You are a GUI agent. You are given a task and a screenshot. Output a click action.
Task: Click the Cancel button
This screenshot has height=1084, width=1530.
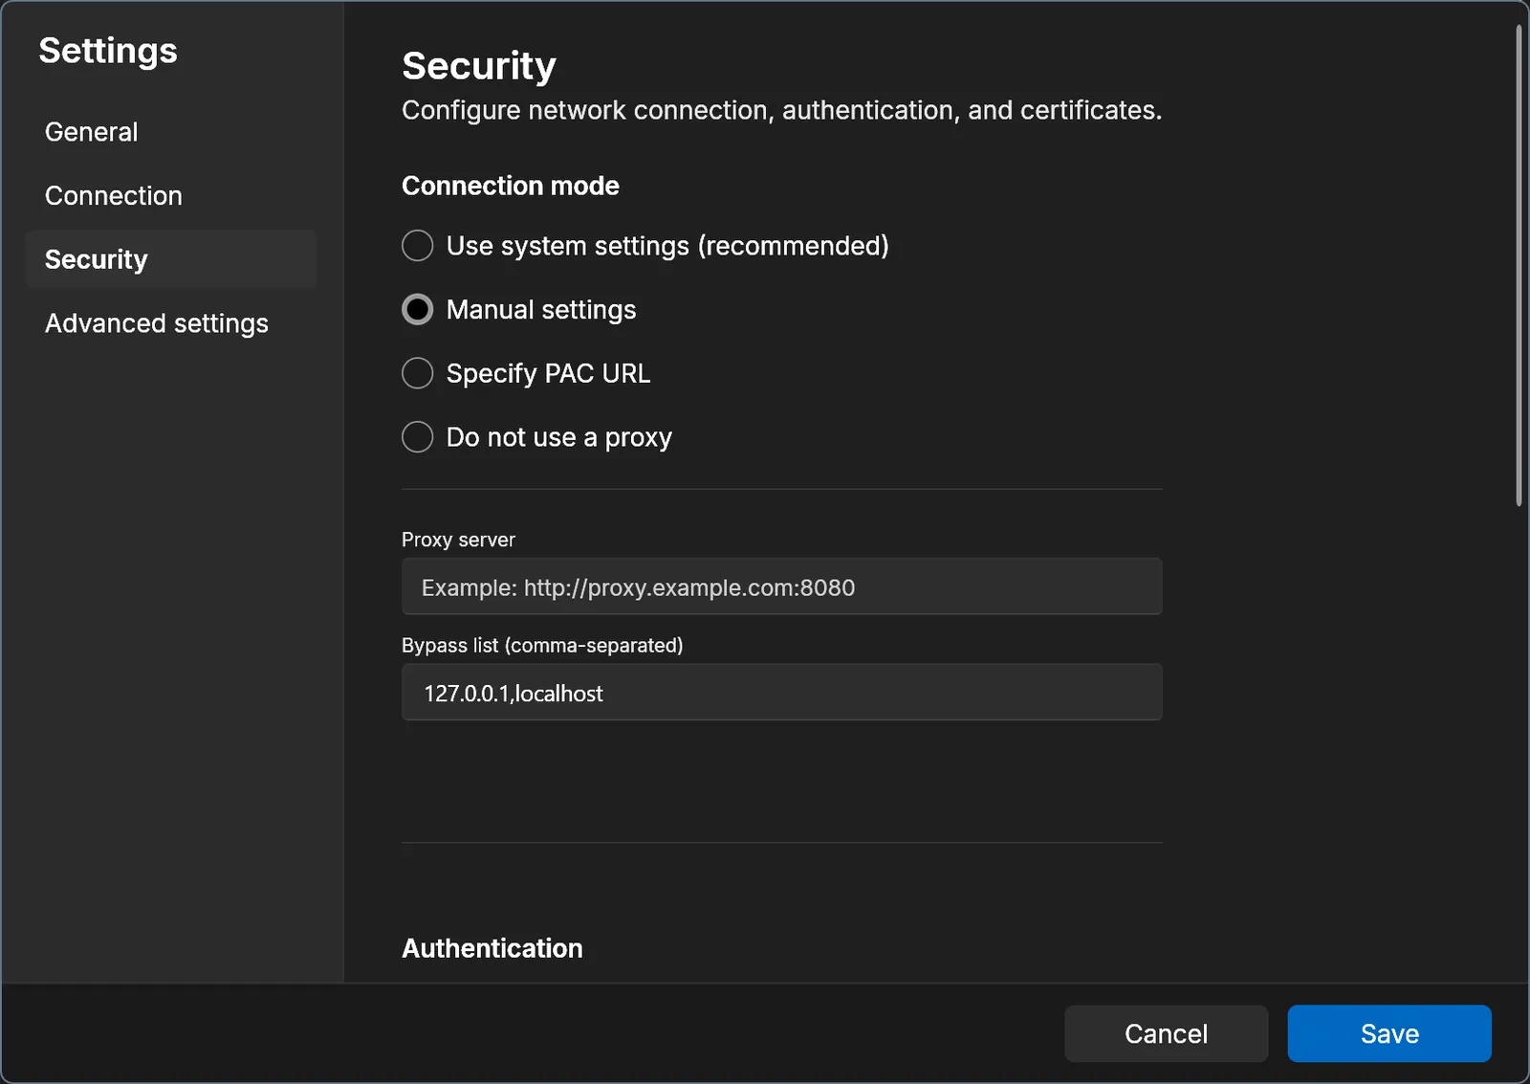point(1167,1033)
